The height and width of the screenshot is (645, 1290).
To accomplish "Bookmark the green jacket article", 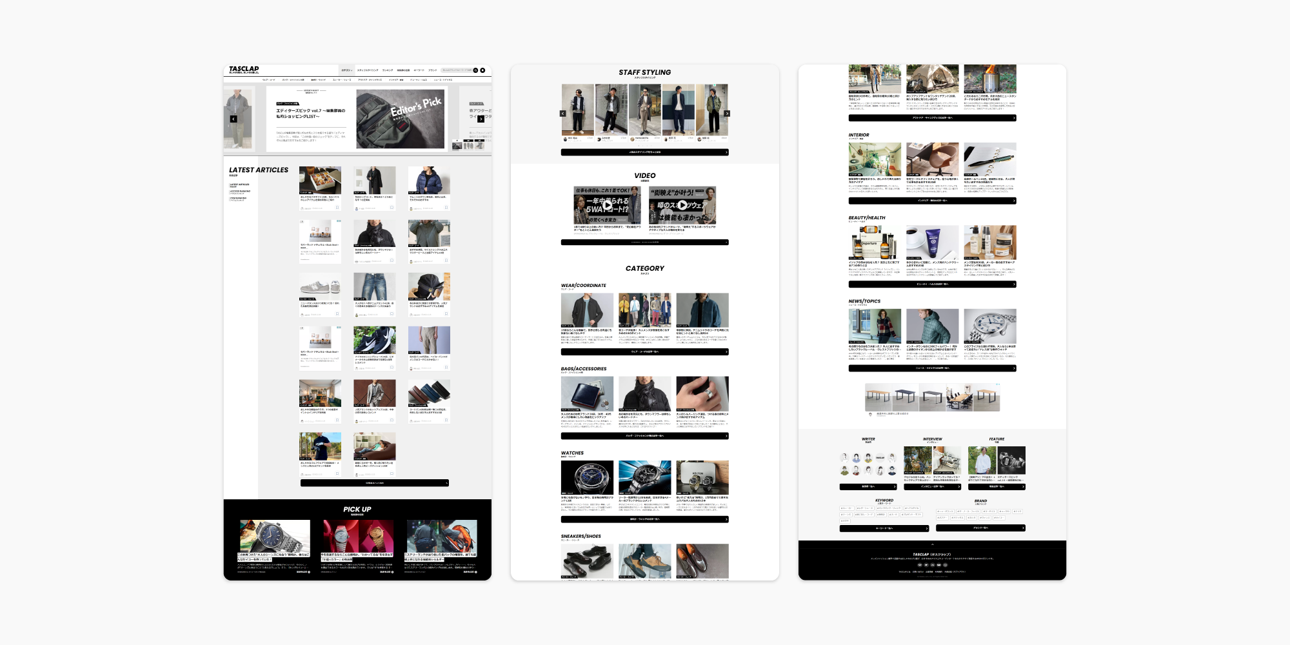I will click(x=446, y=261).
